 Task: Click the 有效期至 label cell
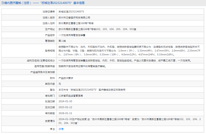pos(29,113)
